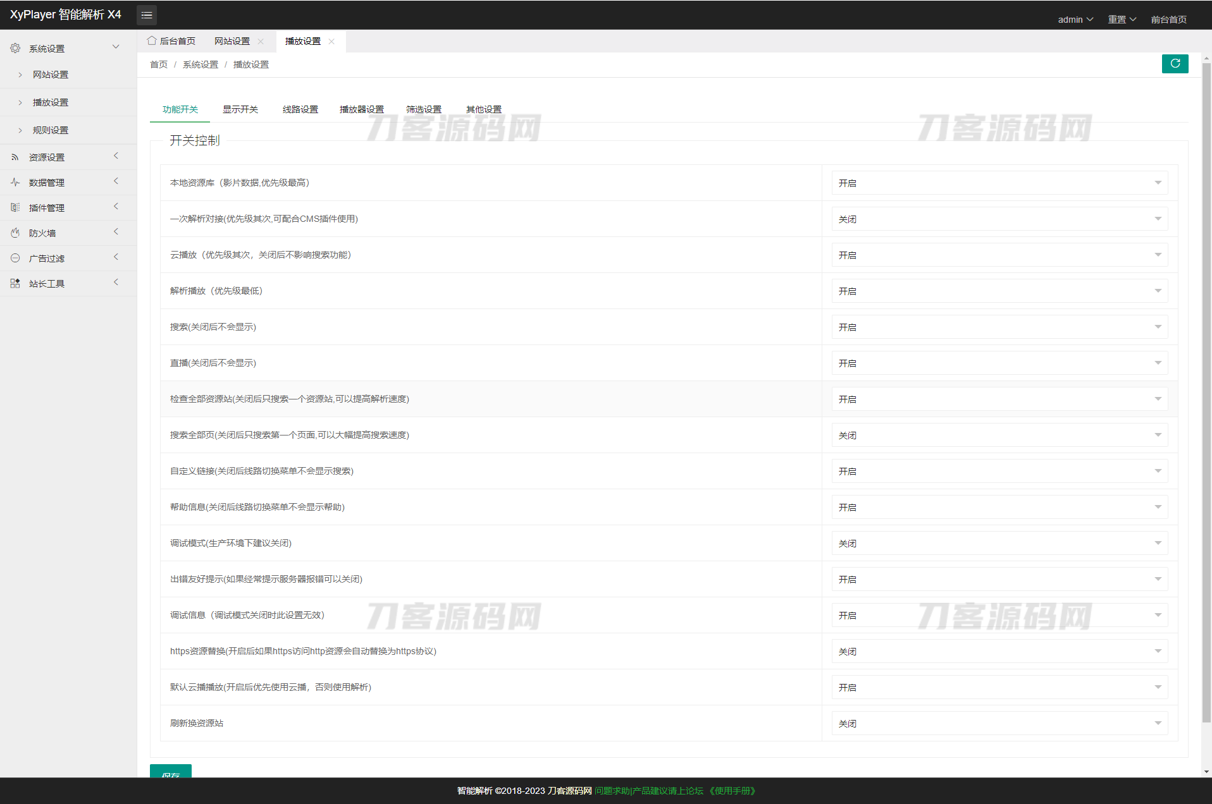Open the 调试模式 status dropdown
1212x804 pixels.
pyautogui.click(x=999, y=544)
